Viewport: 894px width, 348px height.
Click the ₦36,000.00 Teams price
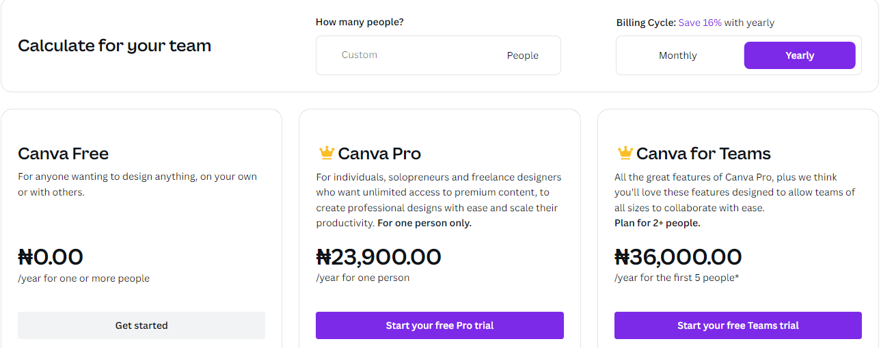click(677, 257)
